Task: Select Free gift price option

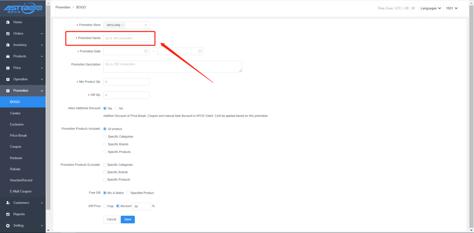Action: click(105, 206)
